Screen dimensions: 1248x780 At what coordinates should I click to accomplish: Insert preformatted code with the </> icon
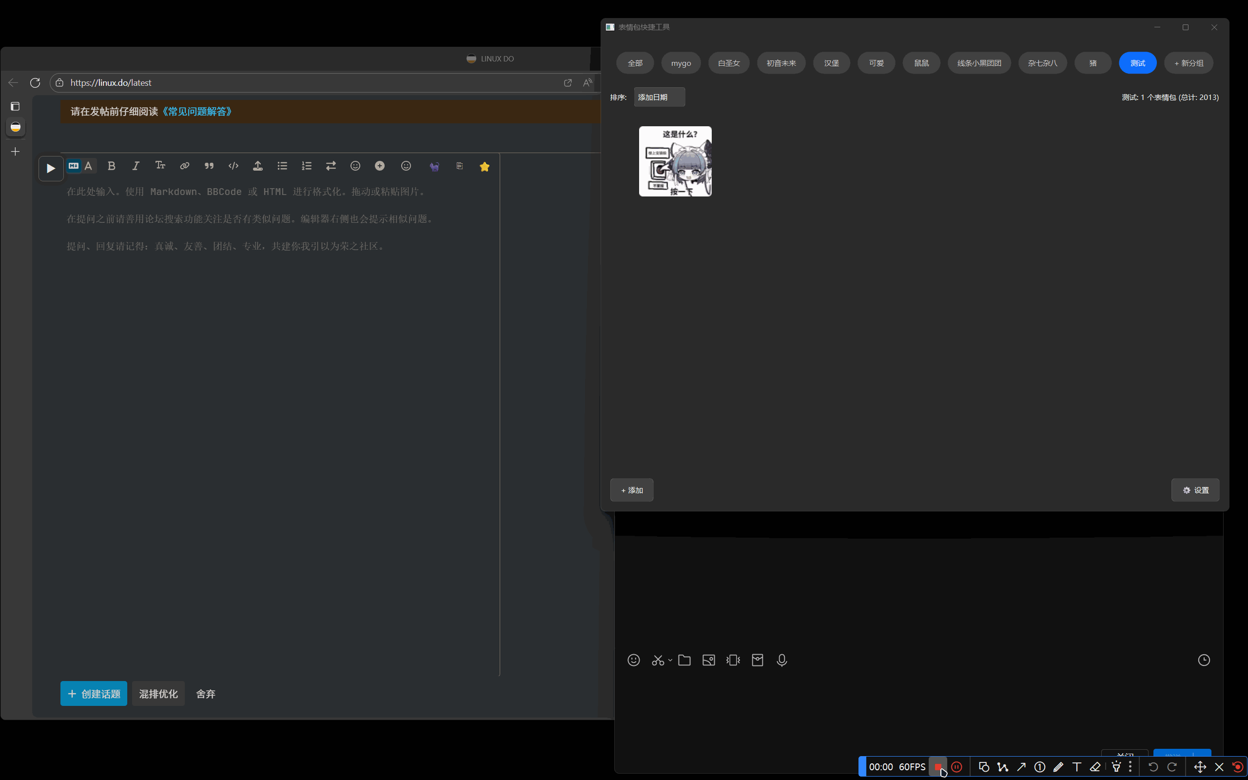[x=234, y=166]
